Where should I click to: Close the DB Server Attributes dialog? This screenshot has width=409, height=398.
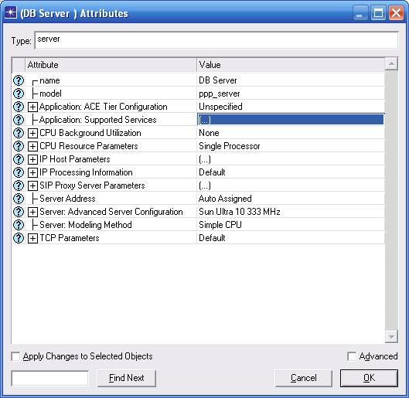pos(396,13)
